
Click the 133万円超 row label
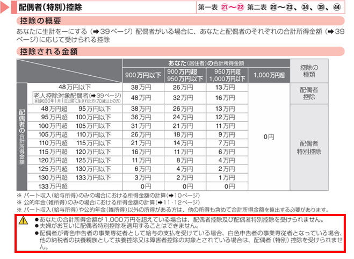click(x=75, y=186)
